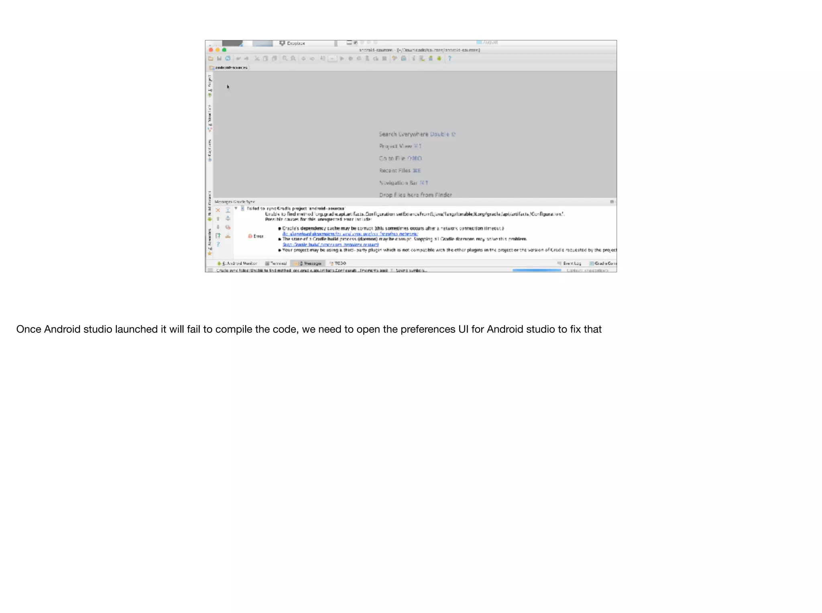Click the re-download dependencies and sync link
The height and width of the screenshot is (613, 822).
tap(350, 234)
